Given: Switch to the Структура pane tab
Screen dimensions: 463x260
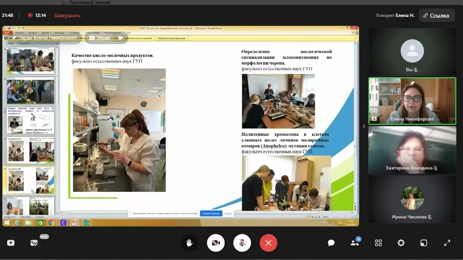Looking at the screenshot, I should [x=25, y=43].
